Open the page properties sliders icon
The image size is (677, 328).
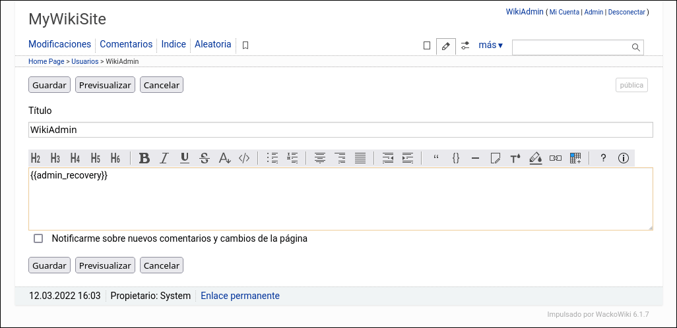pyautogui.click(x=465, y=45)
